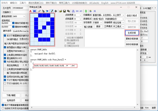Choose the GB2312 character set icon
This screenshot has height=111, width=158.
pyautogui.click(x=73, y=11)
